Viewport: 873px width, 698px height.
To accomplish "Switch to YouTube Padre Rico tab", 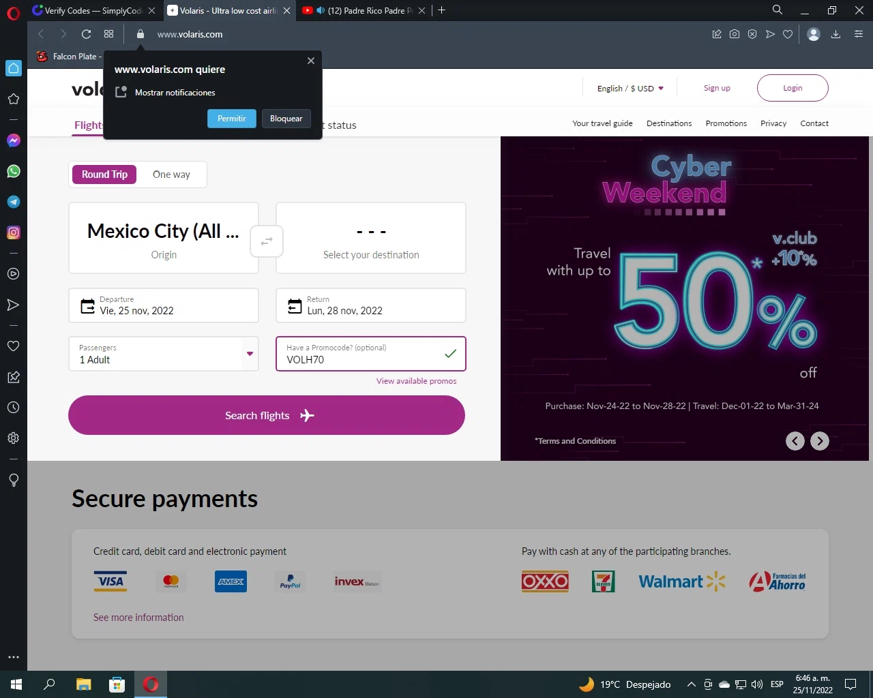I will point(365,10).
